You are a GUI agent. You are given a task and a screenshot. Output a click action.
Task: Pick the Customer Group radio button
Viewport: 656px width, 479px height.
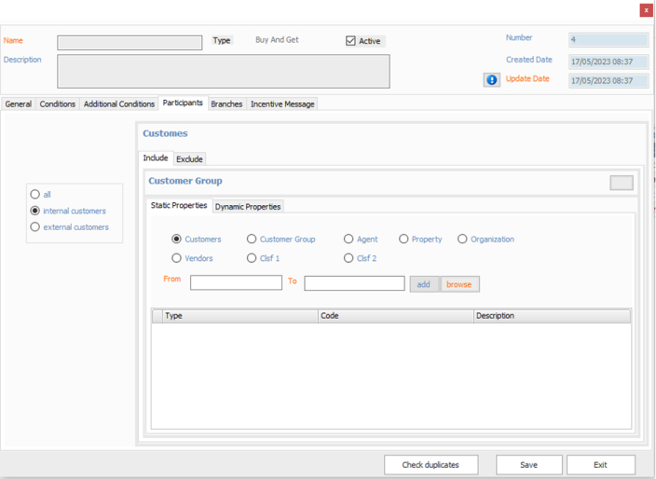[252, 239]
